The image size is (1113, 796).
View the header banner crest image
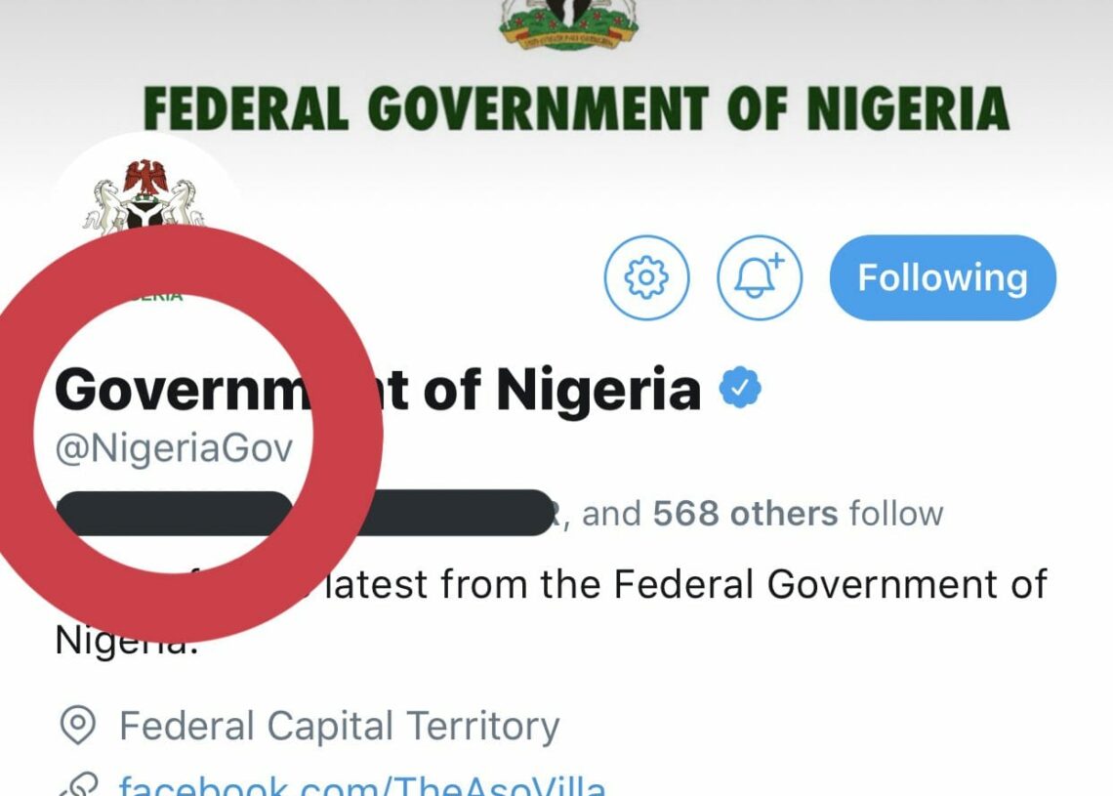click(568, 23)
